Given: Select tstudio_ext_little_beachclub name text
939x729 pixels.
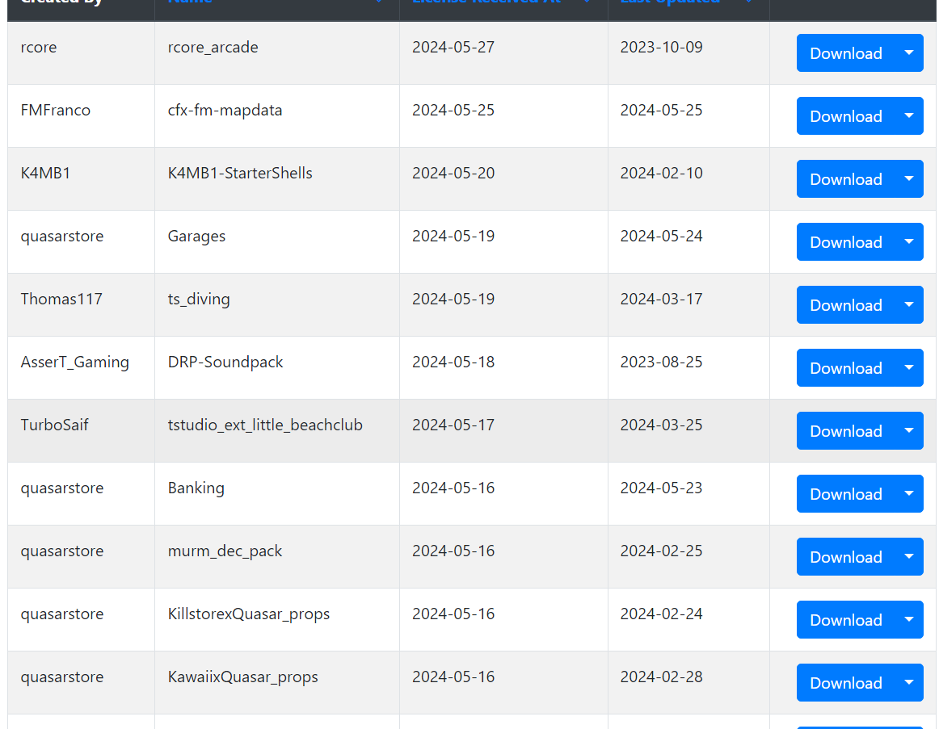Looking at the screenshot, I should click(x=265, y=425).
